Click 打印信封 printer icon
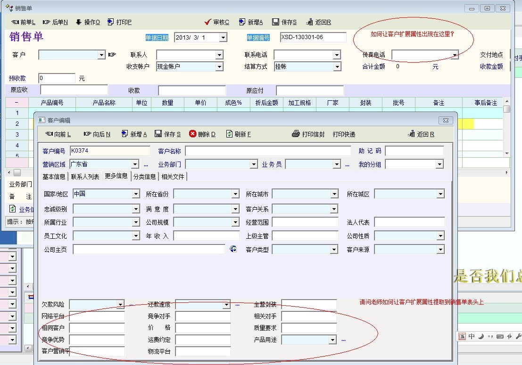Screen dimensions: 522x365 click(x=296, y=134)
